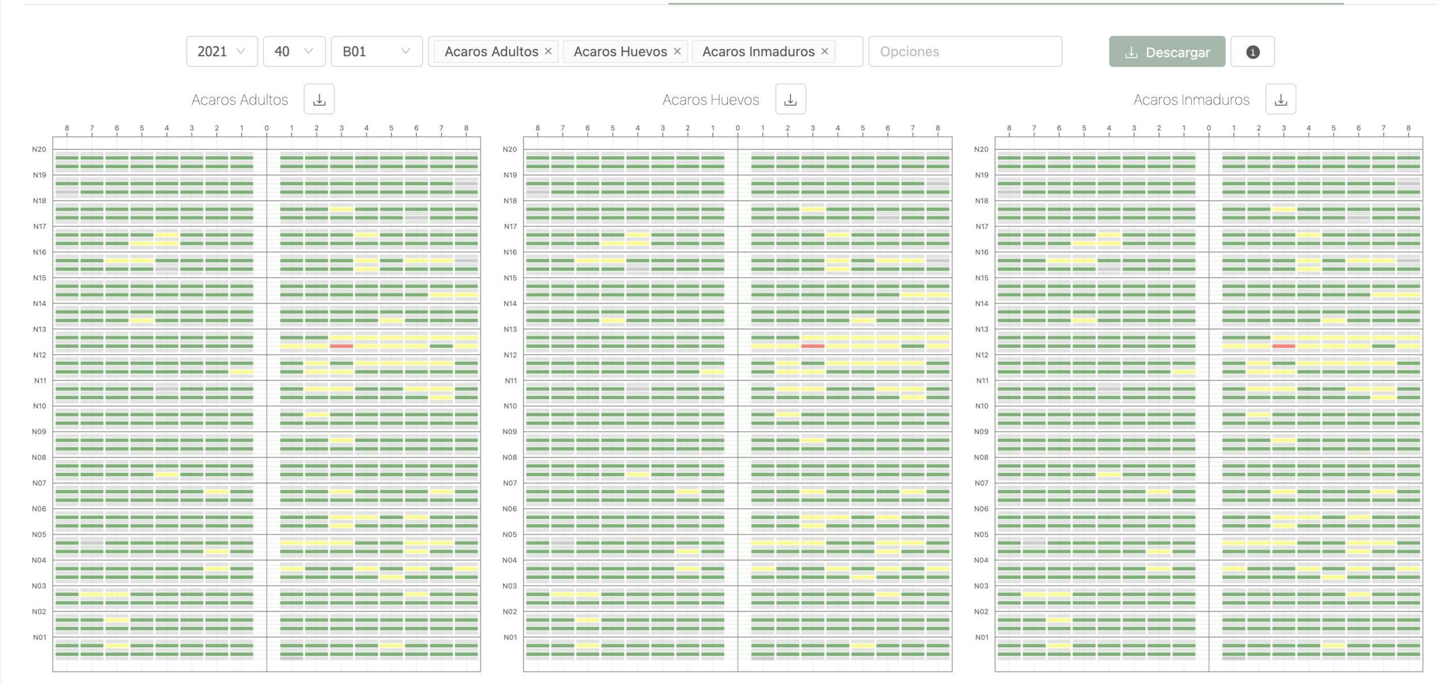Remove the Acaros Huevos tag
Screen dimensions: 1442x684
click(x=677, y=51)
